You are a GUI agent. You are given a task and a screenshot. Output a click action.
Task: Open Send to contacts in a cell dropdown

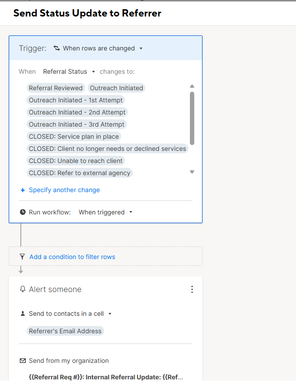[110, 314]
